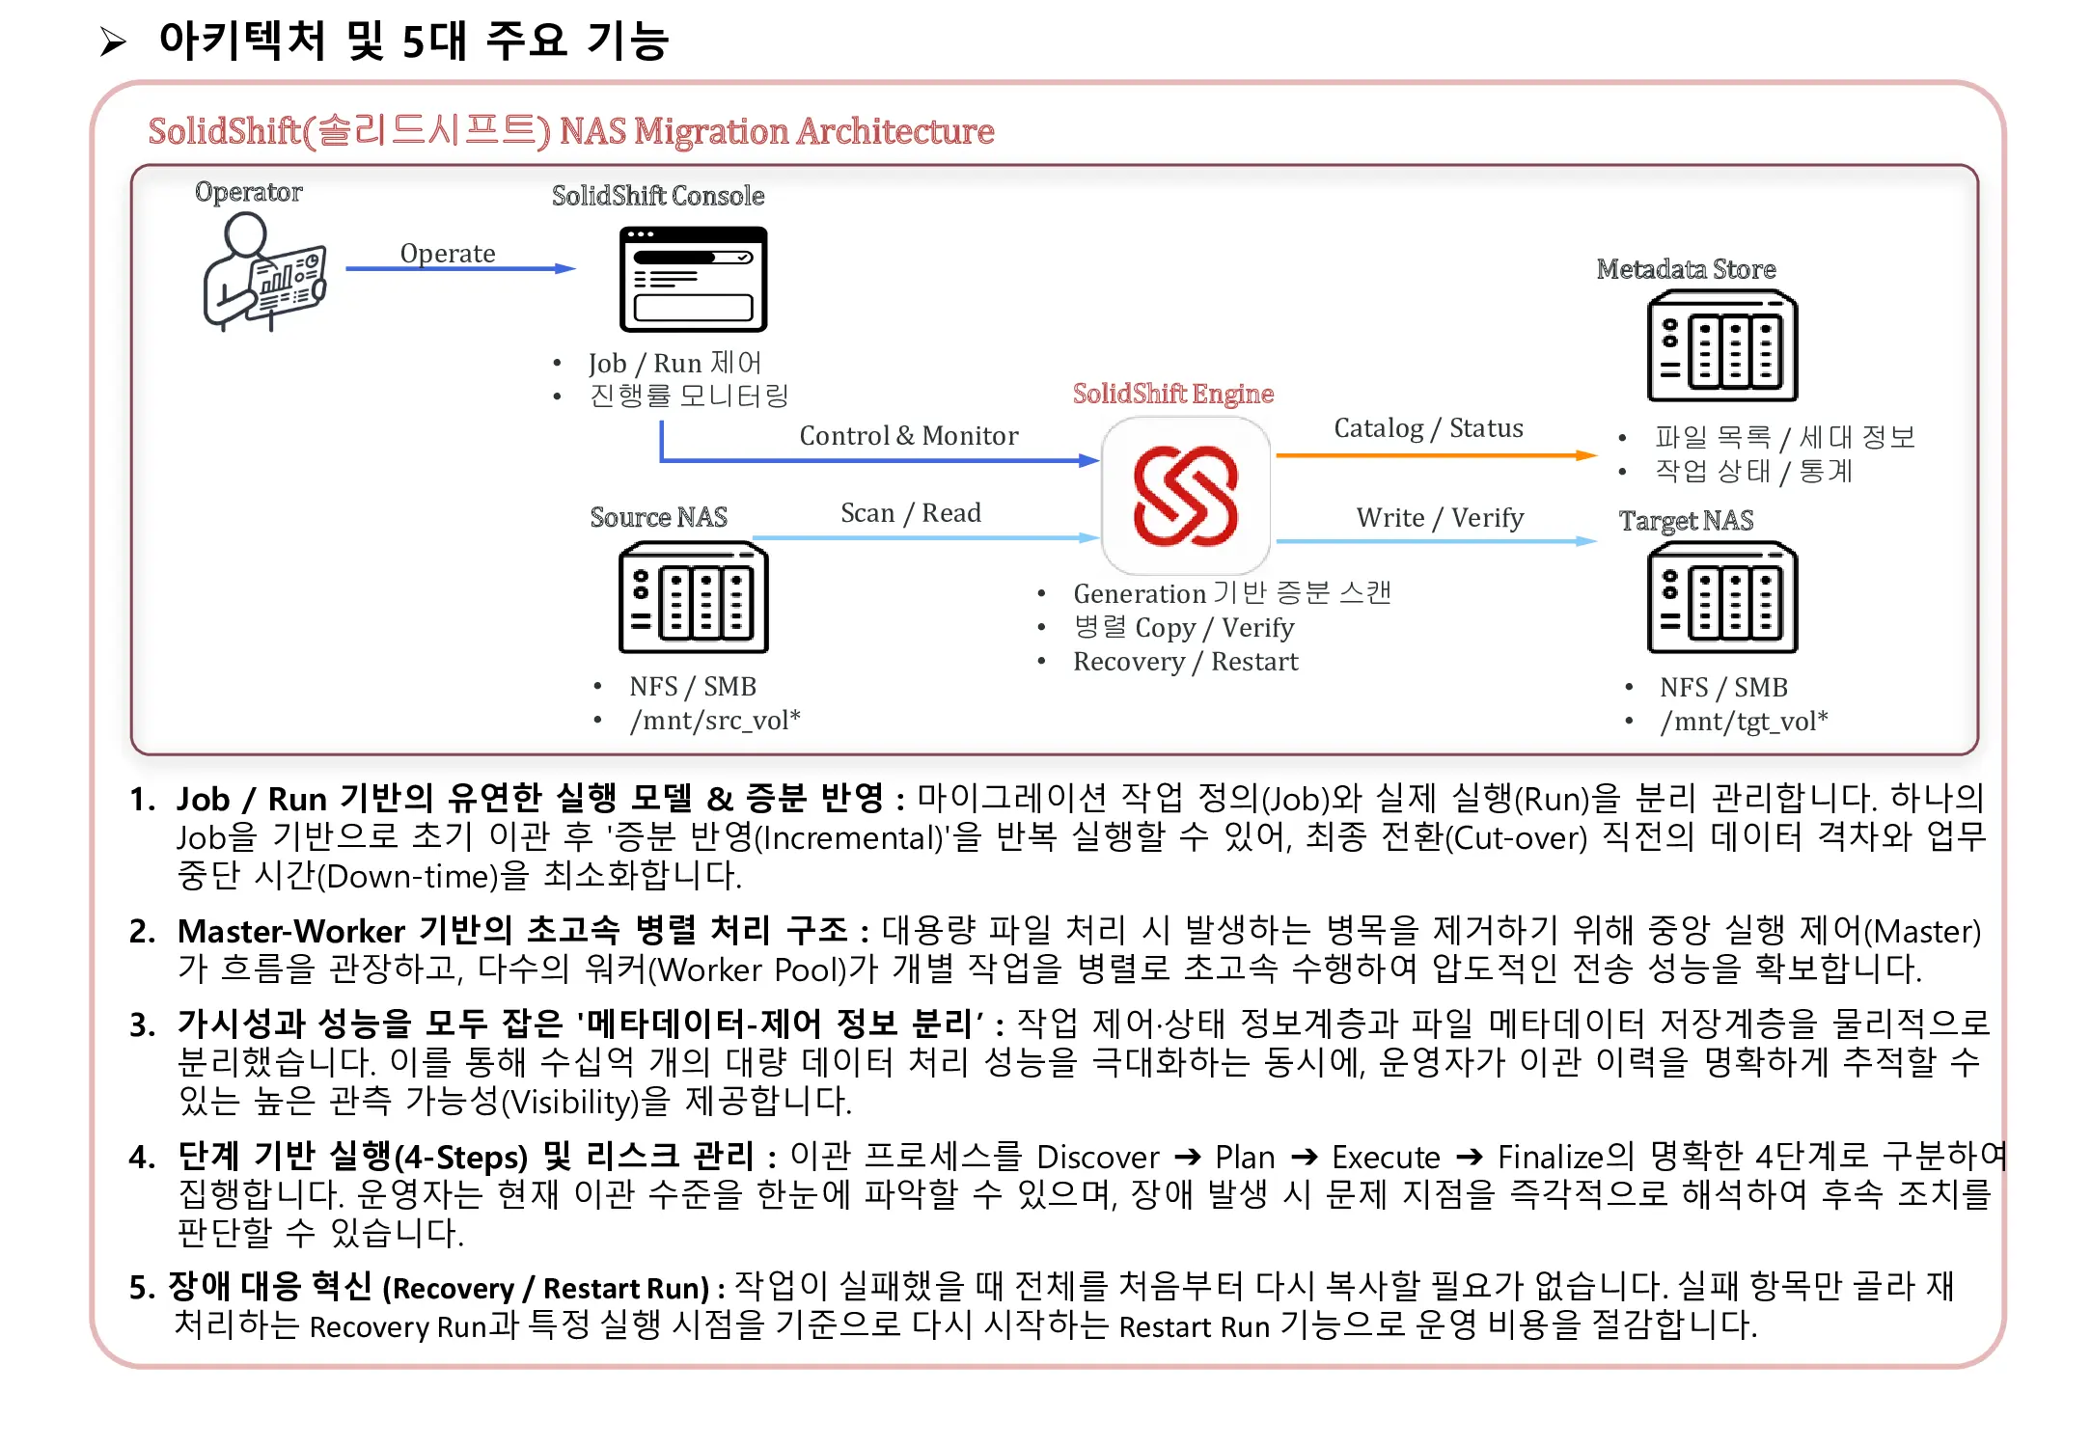Click the 'Scan / Read' label

tap(911, 513)
